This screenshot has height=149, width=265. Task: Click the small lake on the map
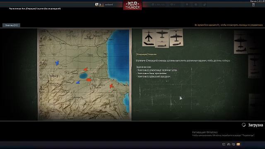coord(83,76)
